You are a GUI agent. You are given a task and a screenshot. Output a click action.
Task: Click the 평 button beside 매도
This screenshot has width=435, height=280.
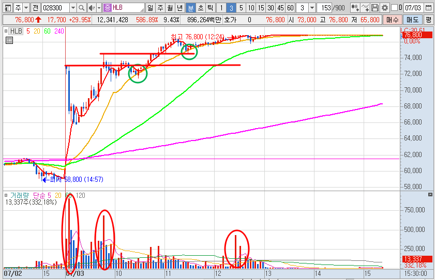pyautogui.click(x=429, y=20)
